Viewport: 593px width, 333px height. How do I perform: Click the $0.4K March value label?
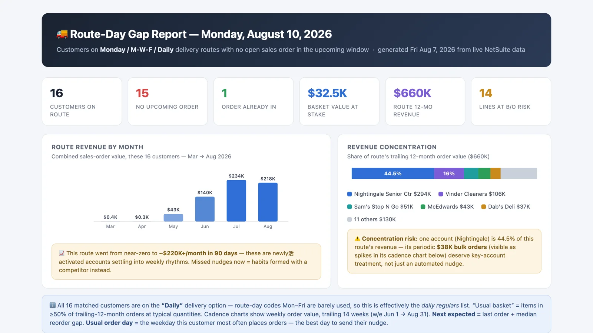click(110, 217)
